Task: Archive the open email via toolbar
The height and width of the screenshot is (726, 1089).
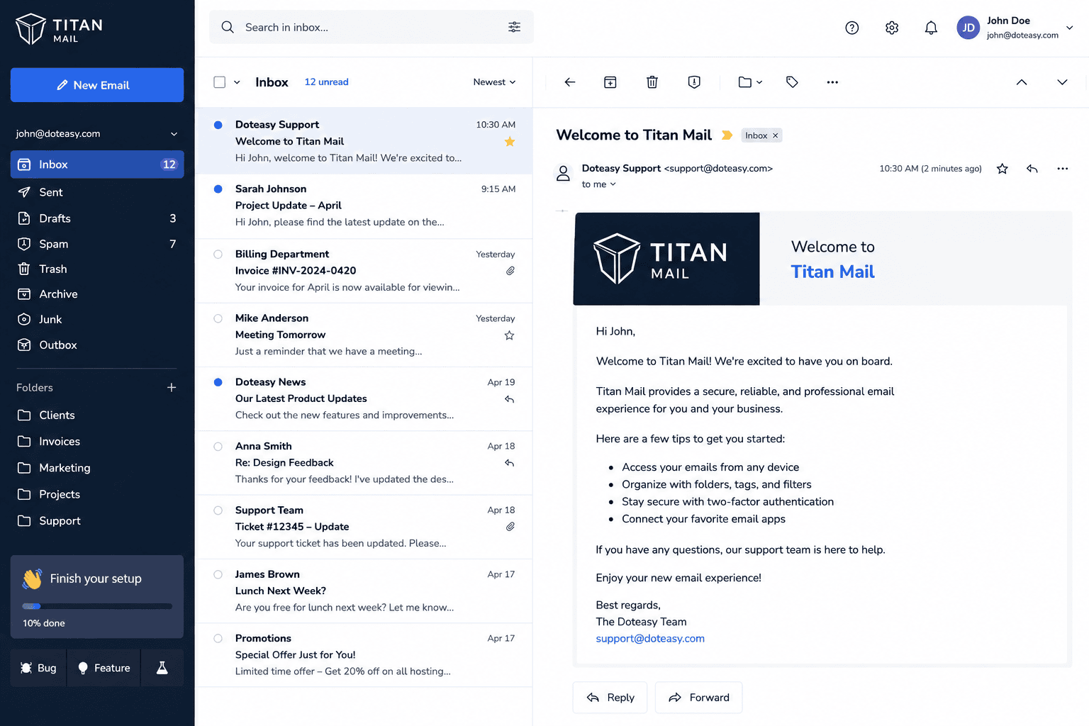Action: (610, 82)
